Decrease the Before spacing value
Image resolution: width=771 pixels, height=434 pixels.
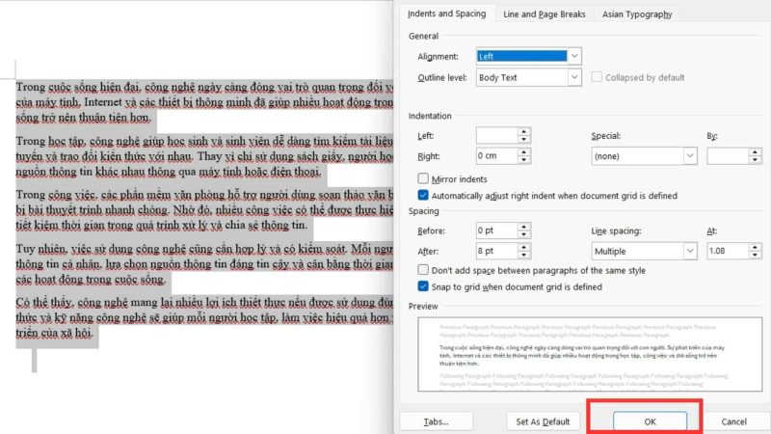524,234
